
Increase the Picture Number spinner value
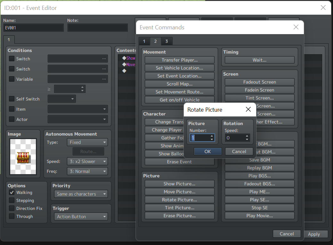pyautogui.click(x=212, y=136)
